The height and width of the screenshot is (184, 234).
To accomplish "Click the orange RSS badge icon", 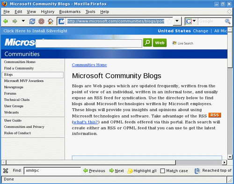I will pos(215,115).
